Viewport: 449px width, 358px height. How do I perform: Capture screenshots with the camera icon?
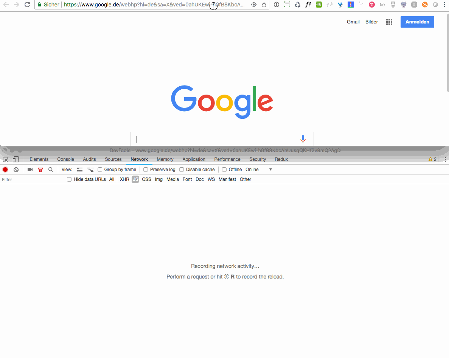30,170
